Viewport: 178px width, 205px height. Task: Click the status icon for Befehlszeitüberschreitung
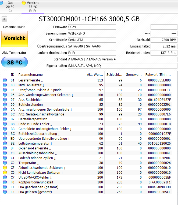tap(5, 134)
